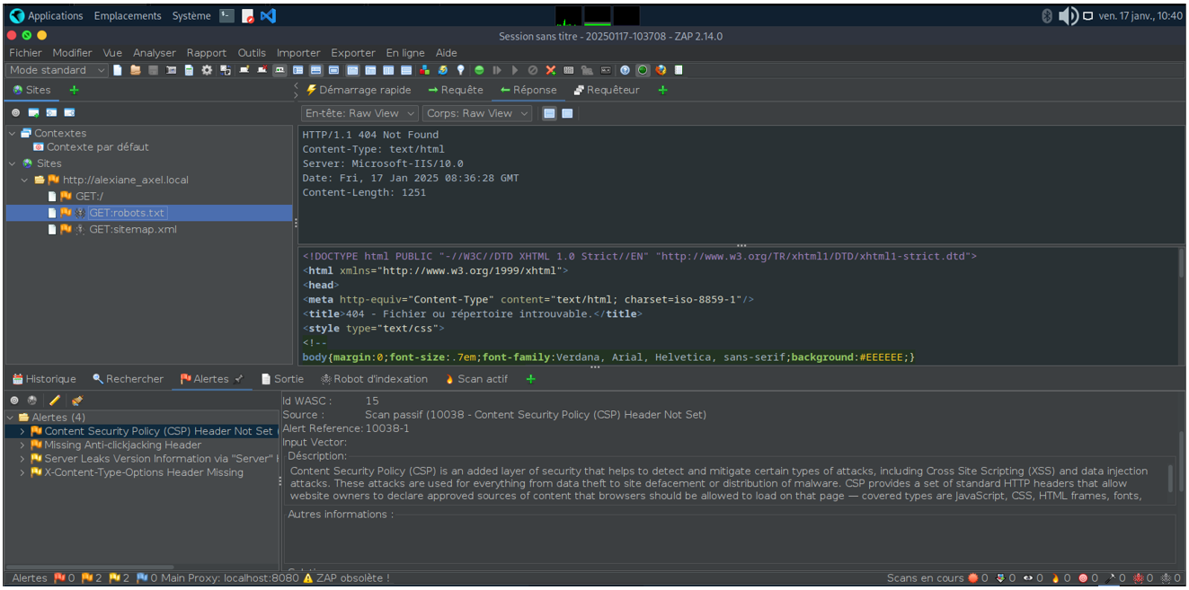Click the green circle break toggle icon
The width and height of the screenshot is (1189, 590).
click(x=479, y=70)
